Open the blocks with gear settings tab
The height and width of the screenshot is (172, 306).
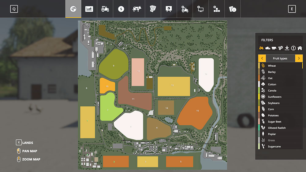216,9
